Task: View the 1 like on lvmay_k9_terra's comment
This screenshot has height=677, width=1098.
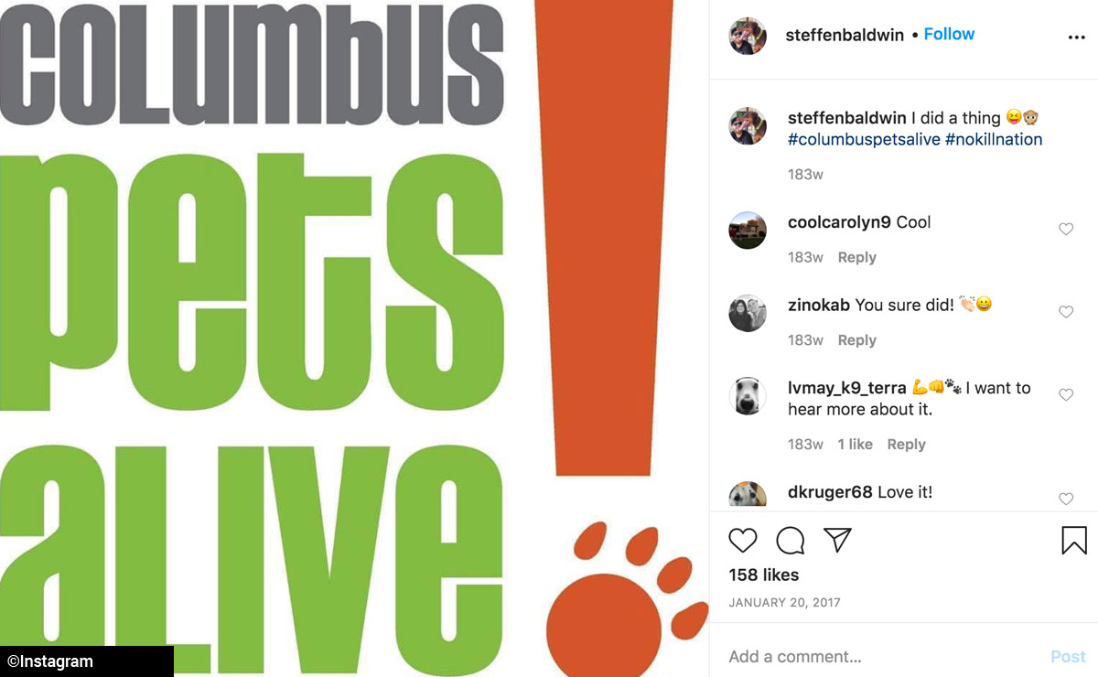Action: (856, 444)
